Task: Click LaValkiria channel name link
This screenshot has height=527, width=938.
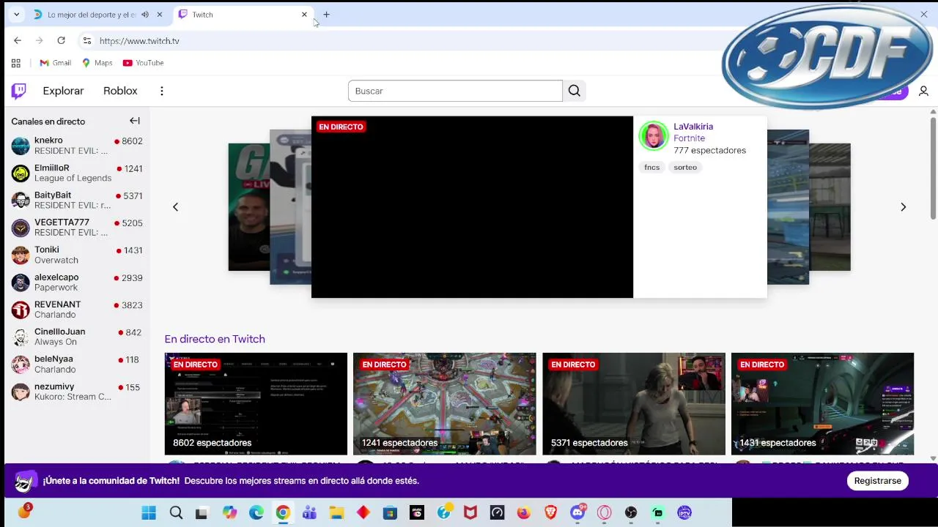Action: point(693,127)
